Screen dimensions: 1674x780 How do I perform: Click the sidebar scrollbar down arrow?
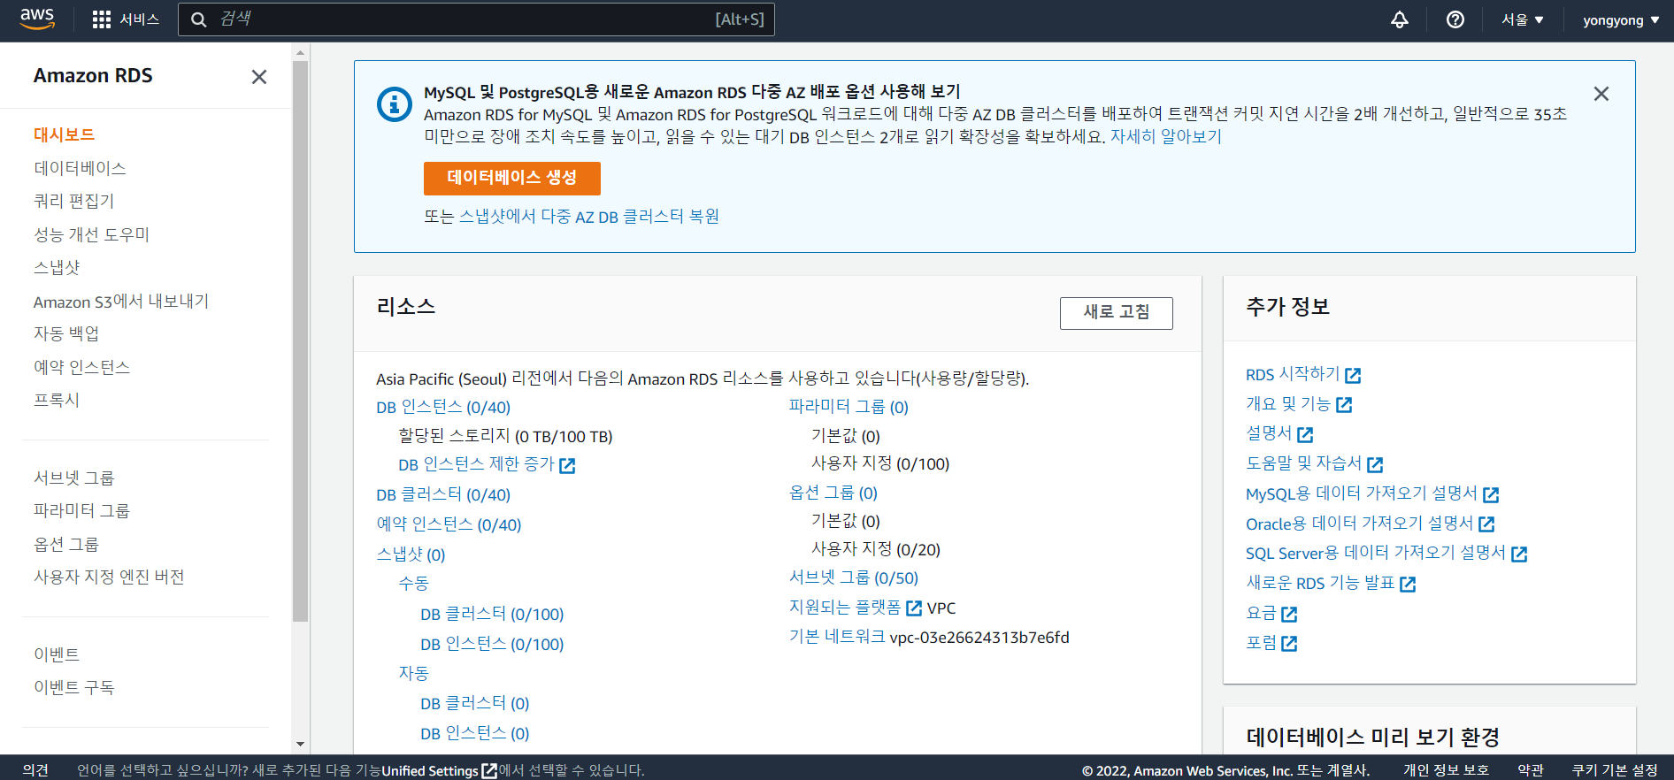click(301, 745)
